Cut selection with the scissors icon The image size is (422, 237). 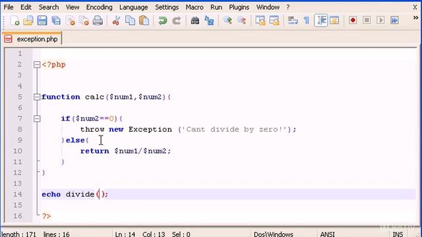(116, 20)
